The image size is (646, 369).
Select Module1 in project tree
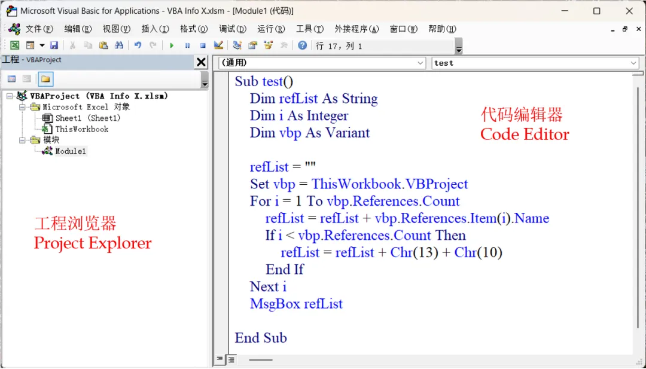71,151
